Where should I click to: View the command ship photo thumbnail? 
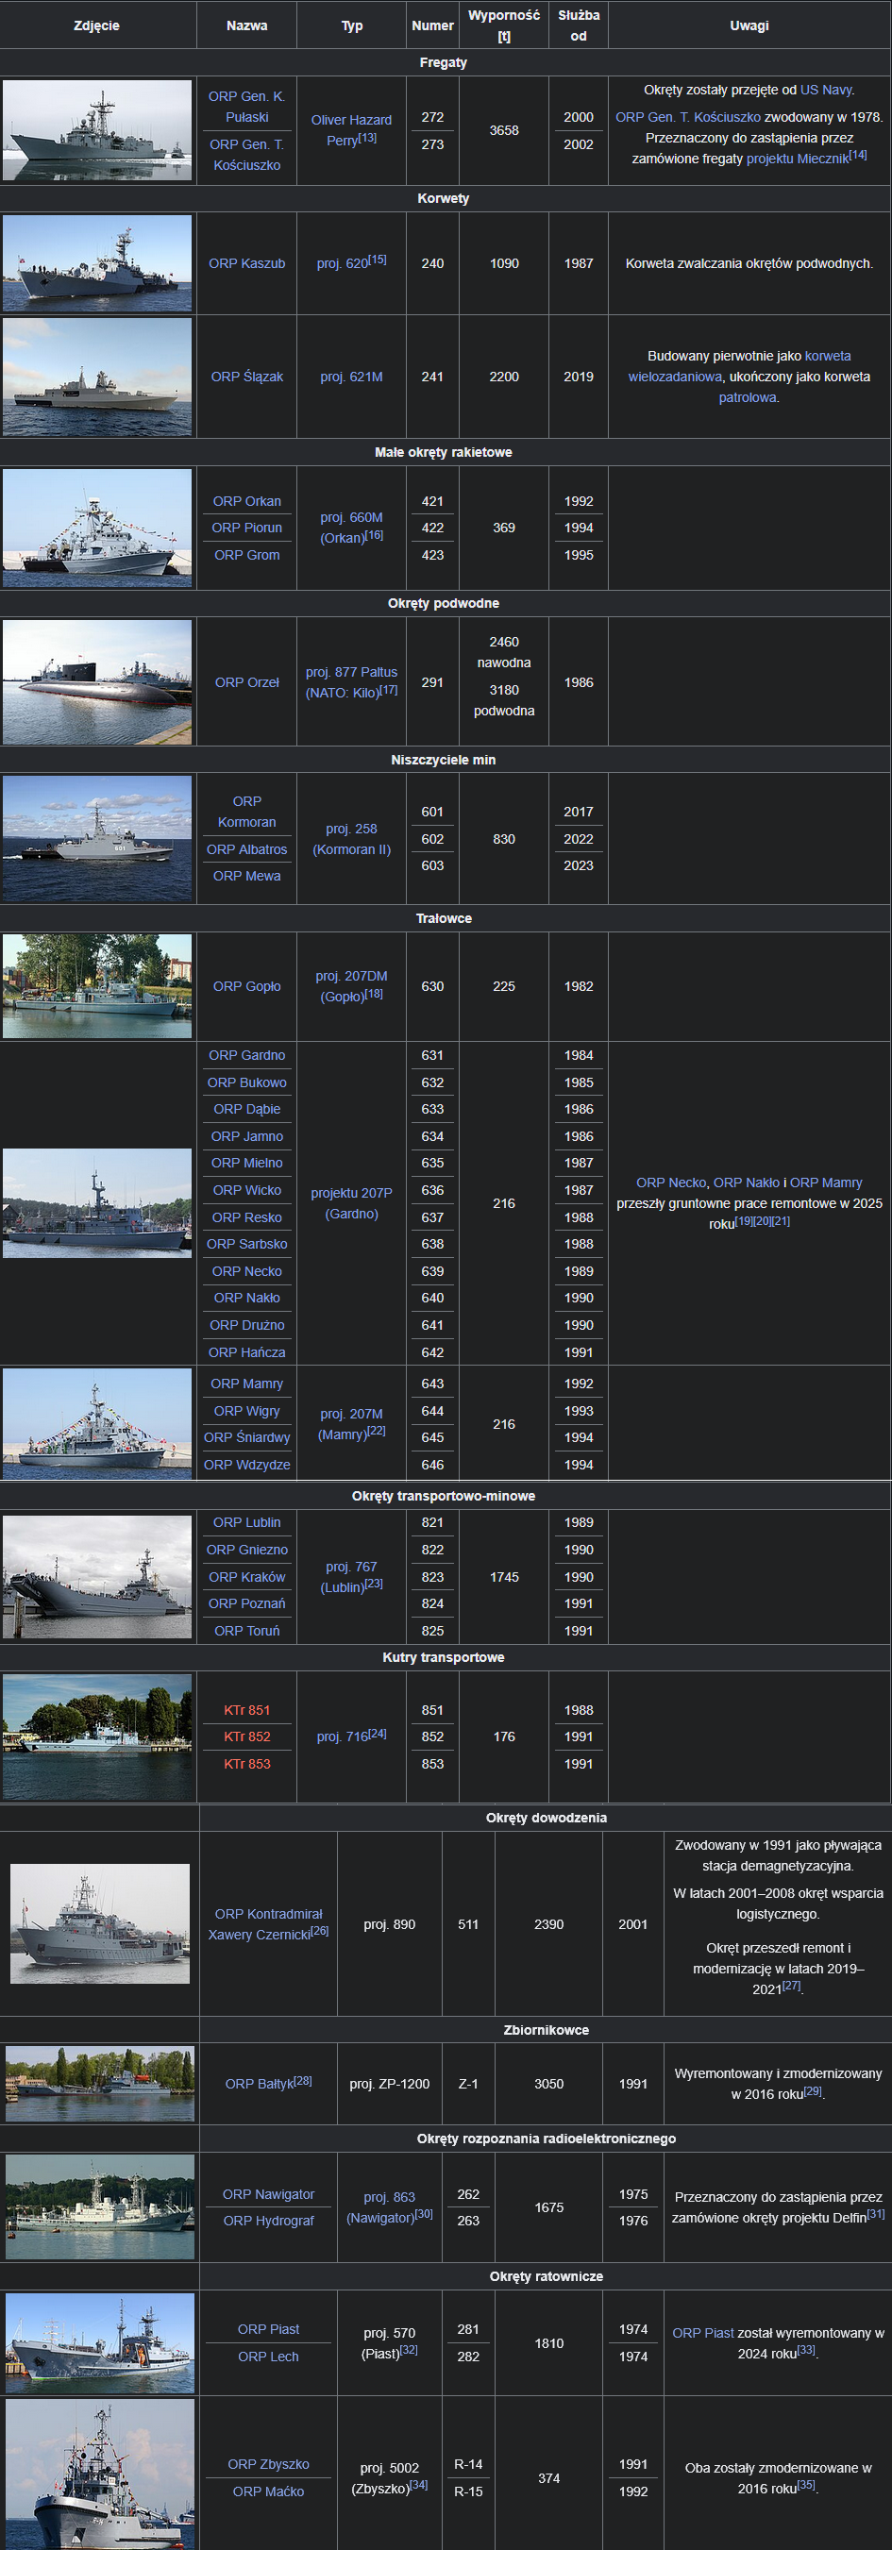(x=100, y=1923)
